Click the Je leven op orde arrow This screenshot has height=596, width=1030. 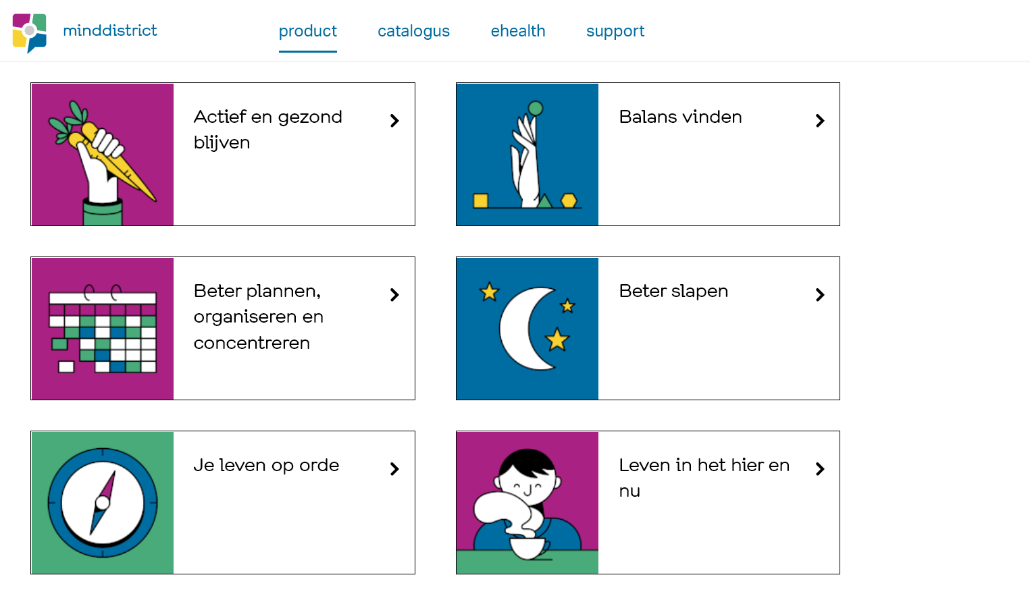pos(394,469)
